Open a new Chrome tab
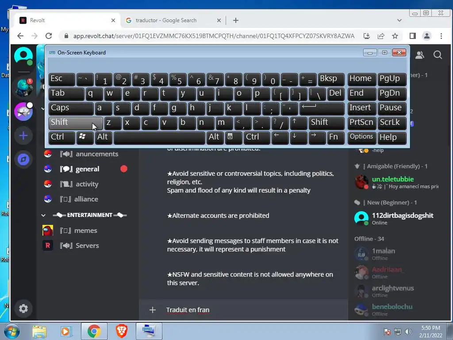 (236, 20)
